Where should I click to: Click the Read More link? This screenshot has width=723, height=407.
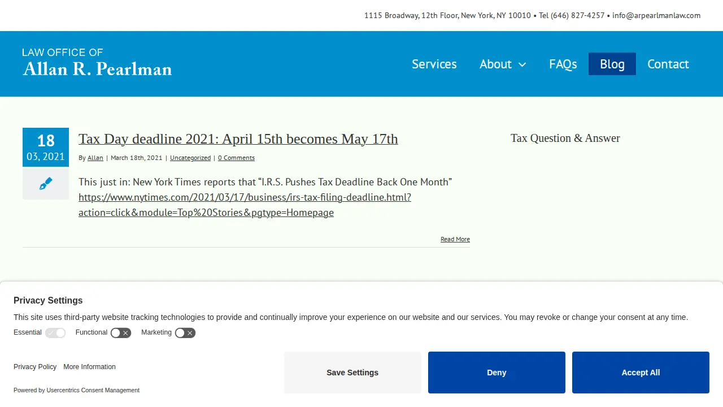455,239
